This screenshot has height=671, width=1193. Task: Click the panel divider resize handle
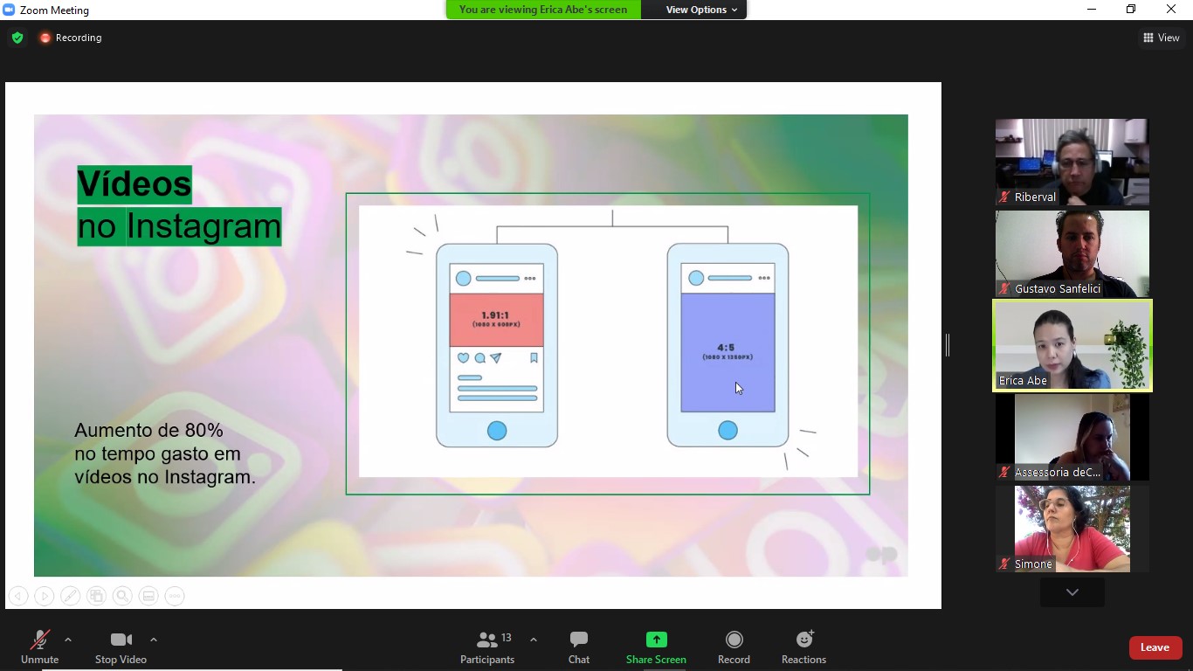click(x=948, y=345)
